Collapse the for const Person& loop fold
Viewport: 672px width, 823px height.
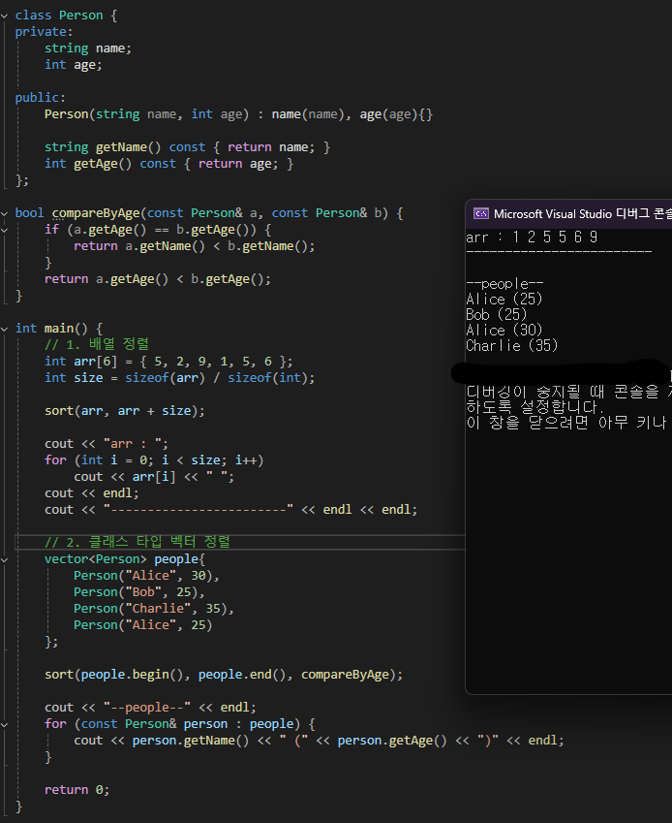coord(4,725)
